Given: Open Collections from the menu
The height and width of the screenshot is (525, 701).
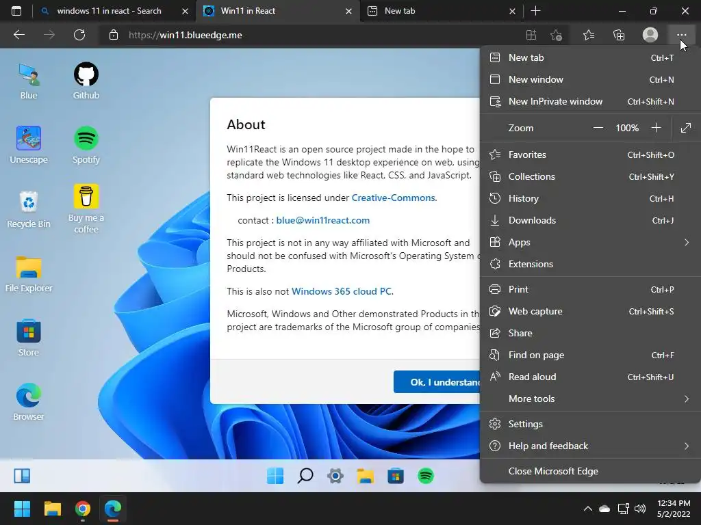Looking at the screenshot, I should (590, 176).
